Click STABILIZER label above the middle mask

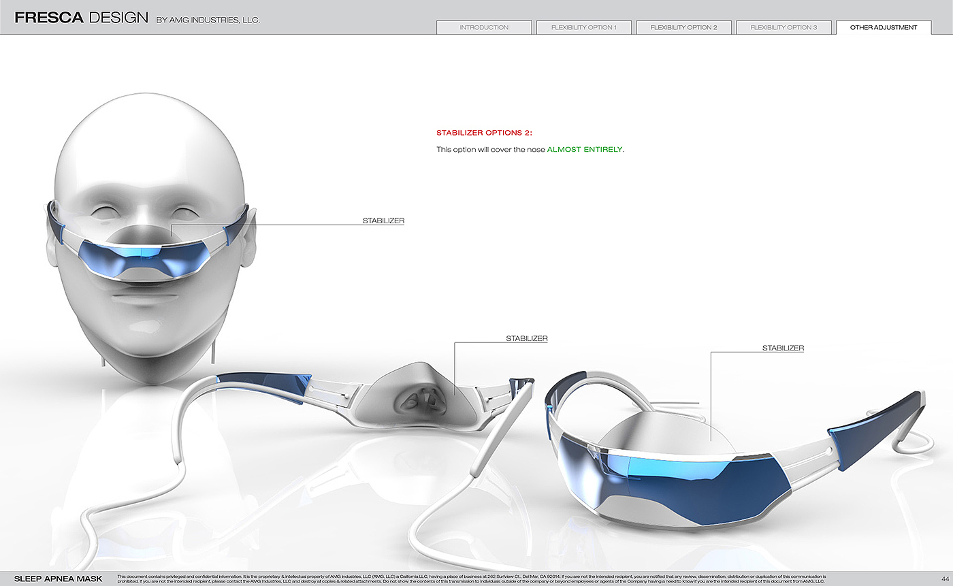click(527, 338)
